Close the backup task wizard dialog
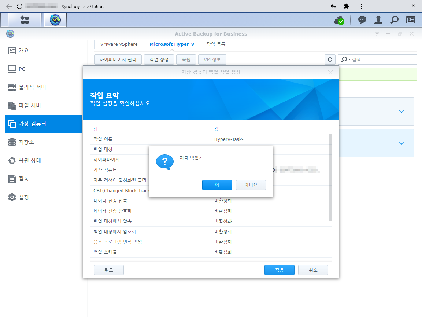The width and height of the screenshot is (422, 317). 330,72
